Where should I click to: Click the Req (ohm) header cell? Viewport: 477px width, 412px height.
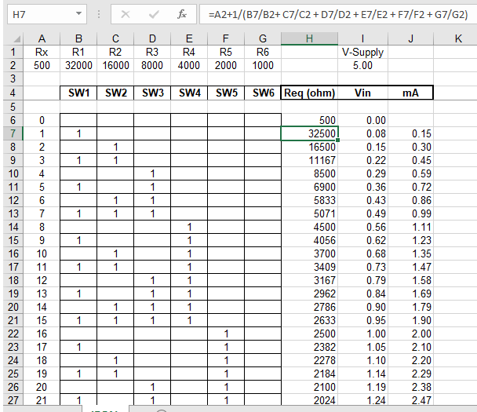309,93
